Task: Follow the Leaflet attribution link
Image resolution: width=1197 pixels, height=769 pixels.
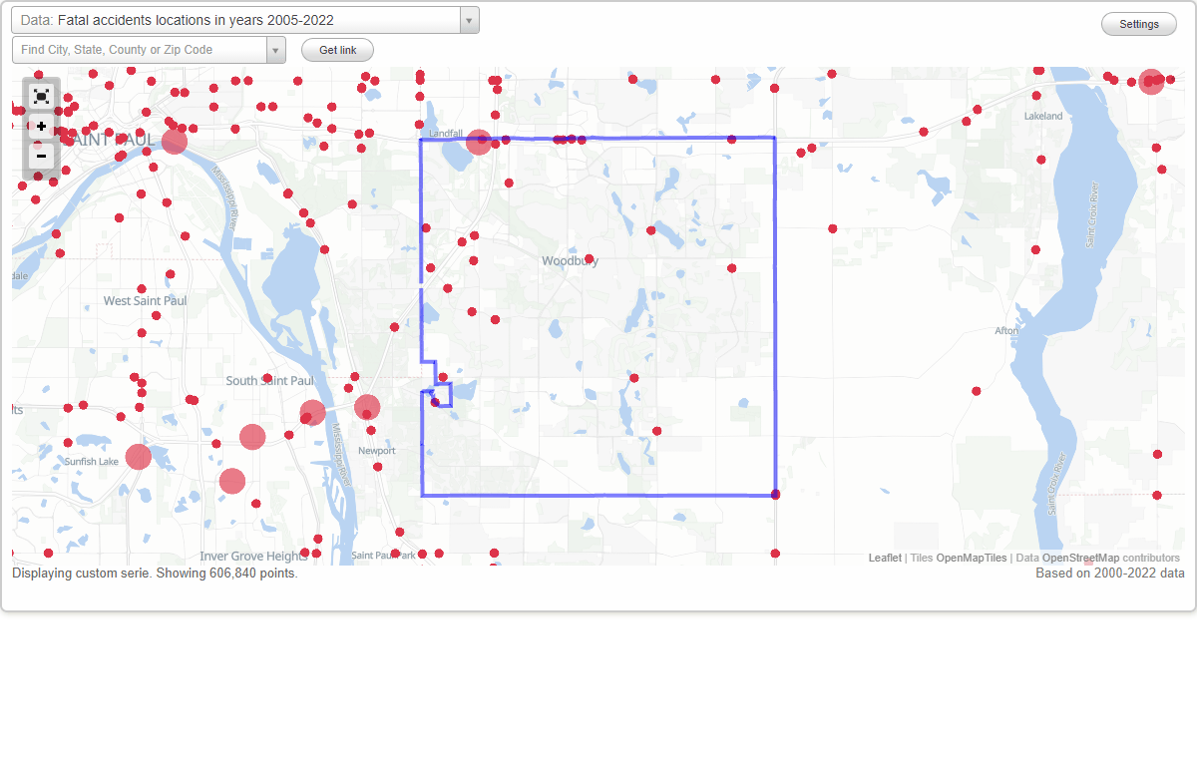Action: tap(885, 559)
